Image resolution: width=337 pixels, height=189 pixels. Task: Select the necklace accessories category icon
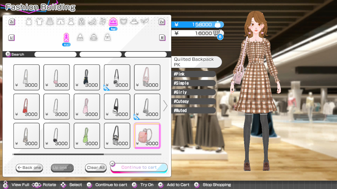coord(123,22)
